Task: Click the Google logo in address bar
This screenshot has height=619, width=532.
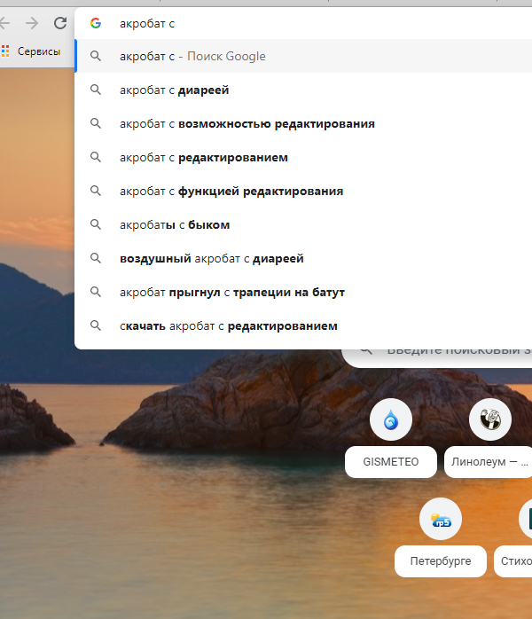Action: coord(96,23)
